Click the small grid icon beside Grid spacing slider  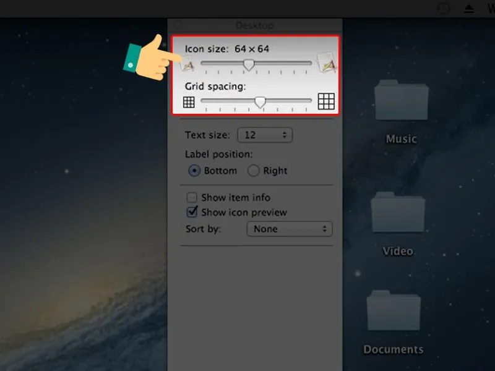188,101
